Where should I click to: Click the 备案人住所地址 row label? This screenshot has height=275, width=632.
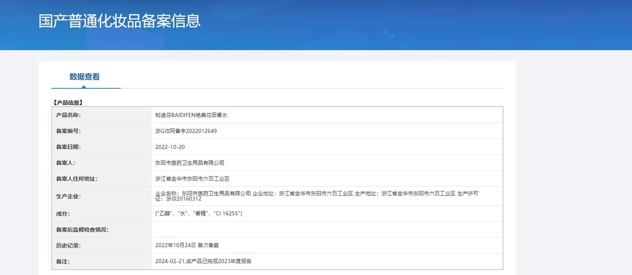pos(77,179)
